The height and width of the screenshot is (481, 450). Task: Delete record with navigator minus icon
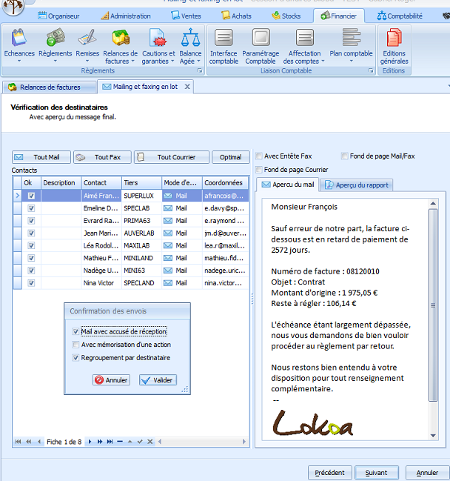120,442
